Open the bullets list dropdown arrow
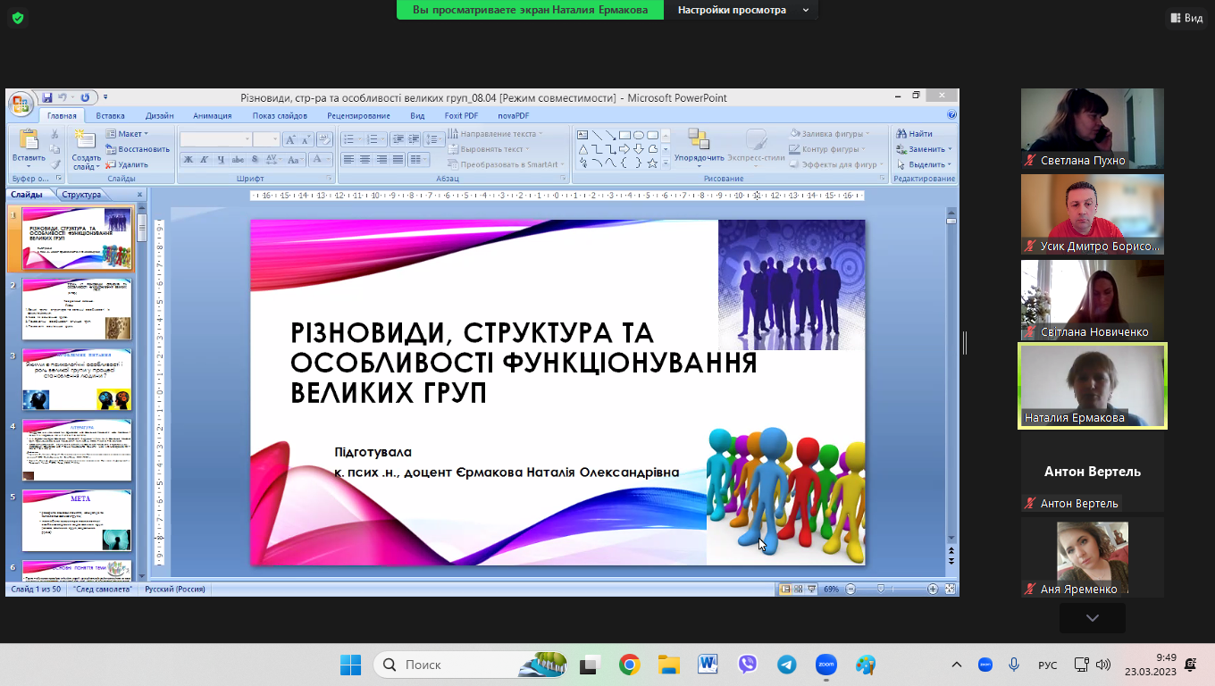This screenshot has height=686, width=1215. pyautogui.click(x=359, y=139)
